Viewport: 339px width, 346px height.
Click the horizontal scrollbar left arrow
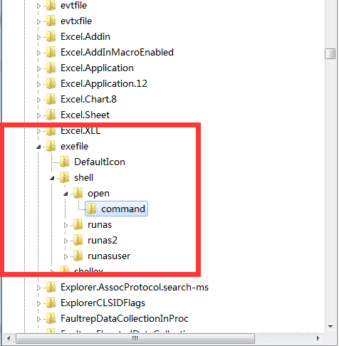tap(9, 338)
